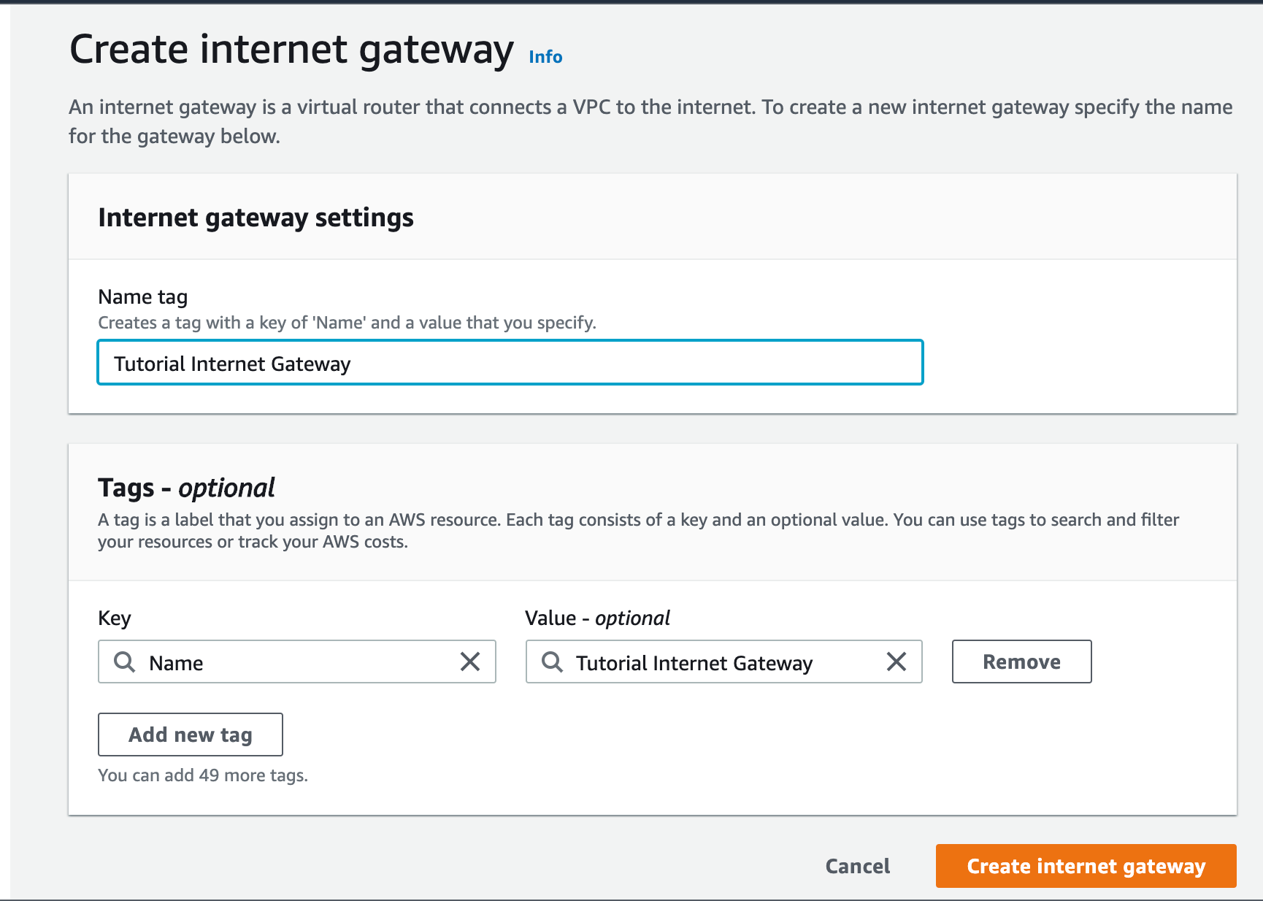Open the Info link beside the page title
Image resolution: width=1263 pixels, height=901 pixels.
pyautogui.click(x=545, y=57)
